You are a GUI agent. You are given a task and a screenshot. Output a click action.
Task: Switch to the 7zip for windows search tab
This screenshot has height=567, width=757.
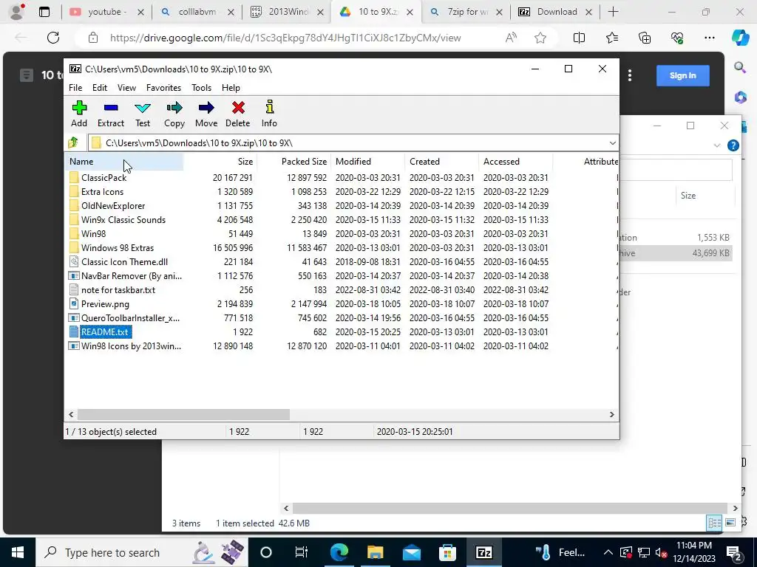466,12
